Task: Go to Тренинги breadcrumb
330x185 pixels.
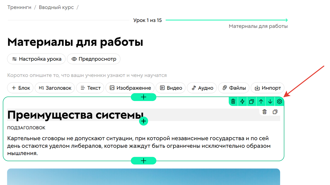Action: tap(19, 7)
